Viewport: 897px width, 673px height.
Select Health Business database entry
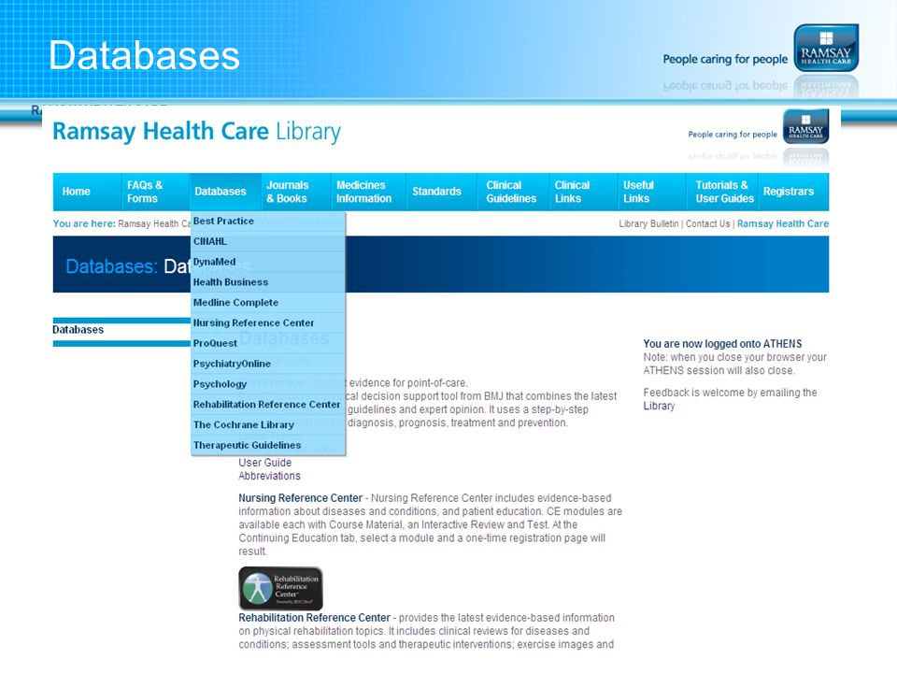tap(268, 282)
